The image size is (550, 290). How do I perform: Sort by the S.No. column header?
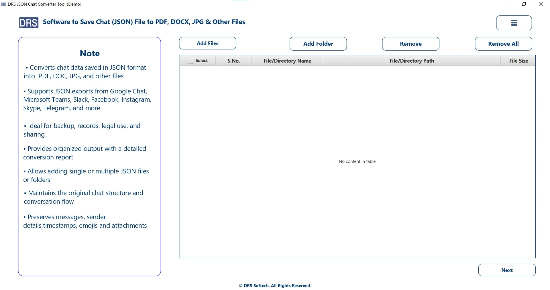pyautogui.click(x=233, y=61)
